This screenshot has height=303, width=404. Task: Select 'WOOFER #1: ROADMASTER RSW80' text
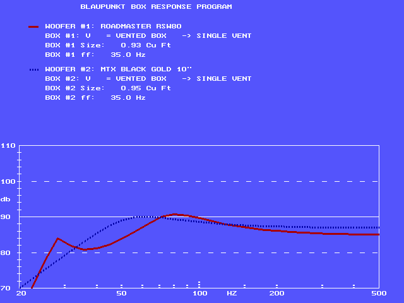(114, 27)
